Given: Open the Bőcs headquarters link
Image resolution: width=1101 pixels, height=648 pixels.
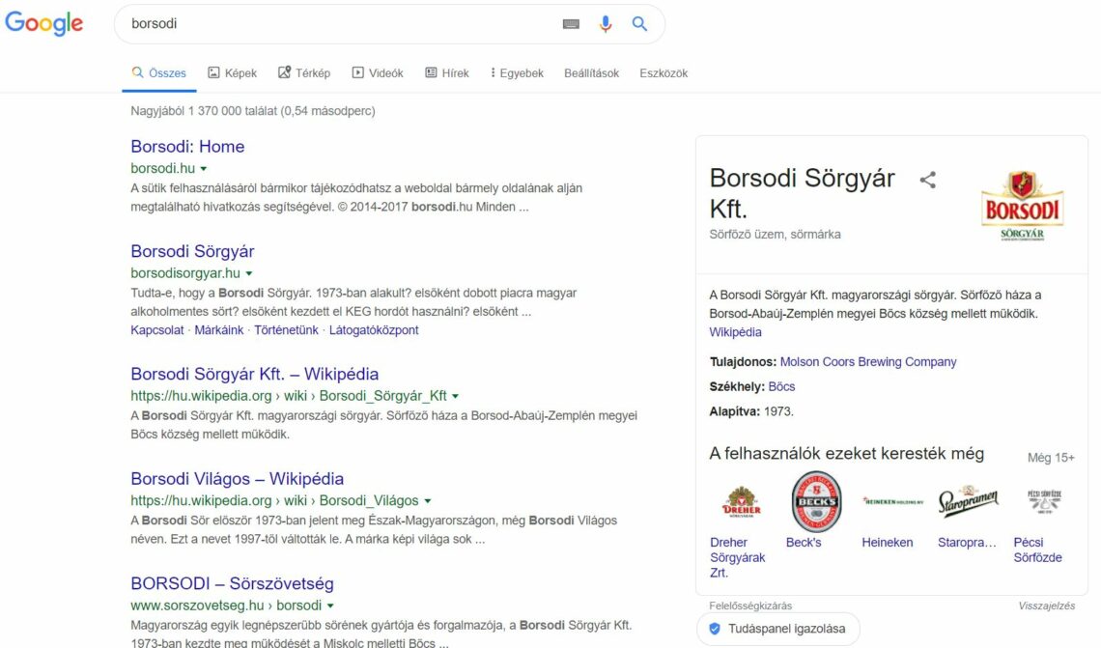Looking at the screenshot, I should [781, 387].
